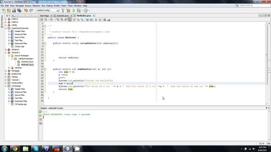The height and width of the screenshot is (152, 271).
Task: Open Skype from the taskbar
Action: (36, 149)
